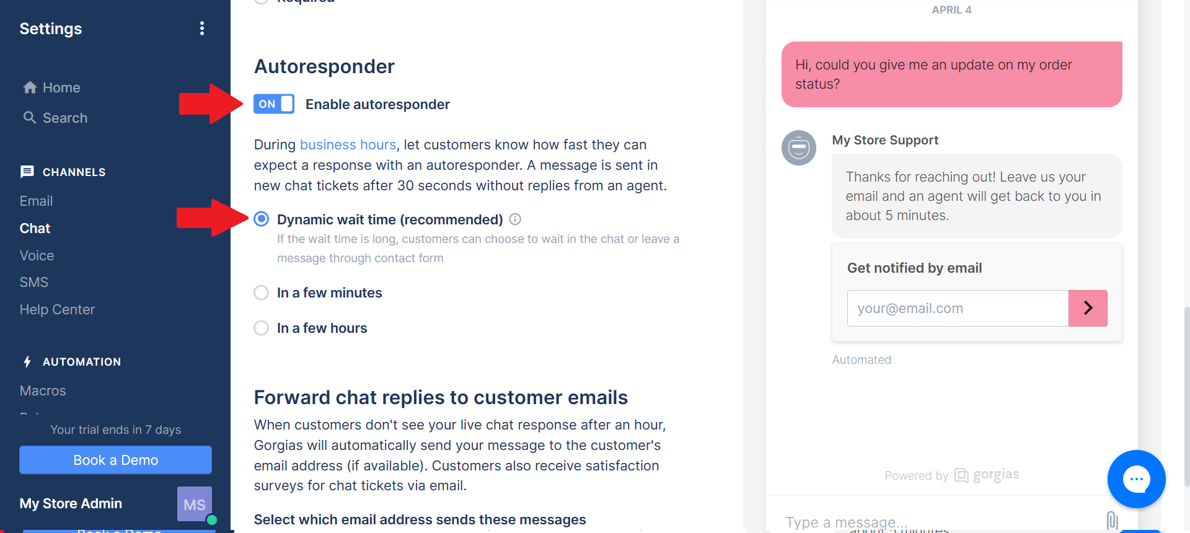Toggle the Enable autoresponder switch
1190x533 pixels.
pyautogui.click(x=273, y=104)
